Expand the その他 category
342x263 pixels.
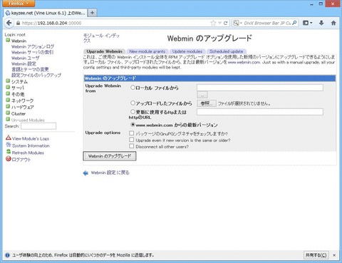(8, 94)
